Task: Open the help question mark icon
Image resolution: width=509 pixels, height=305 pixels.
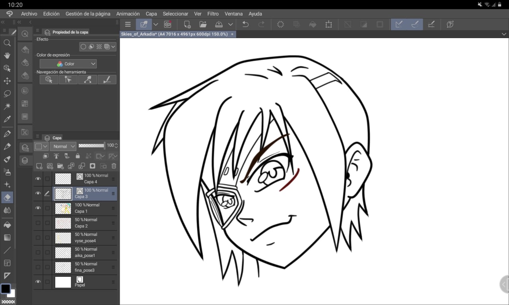Action: 450,24
